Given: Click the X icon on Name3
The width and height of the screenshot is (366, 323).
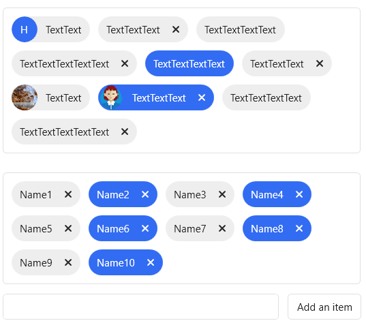Looking at the screenshot, I should pos(222,194).
